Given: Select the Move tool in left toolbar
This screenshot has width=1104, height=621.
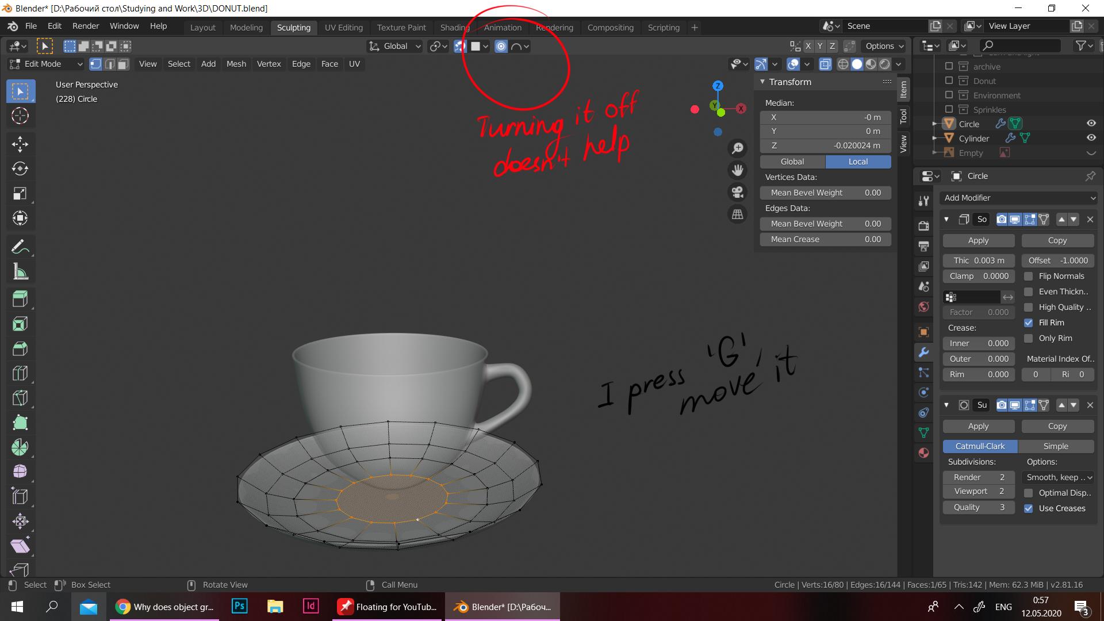Looking at the screenshot, I should point(20,144).
